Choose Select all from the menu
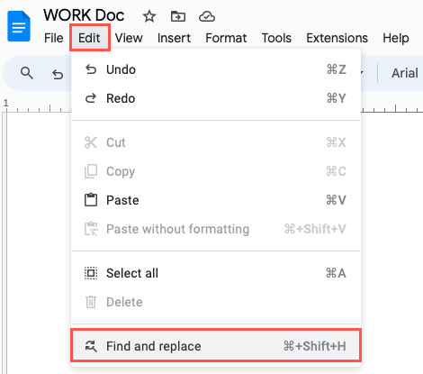Viewport: 423px width, 374px height. click(x=216, y=273)
